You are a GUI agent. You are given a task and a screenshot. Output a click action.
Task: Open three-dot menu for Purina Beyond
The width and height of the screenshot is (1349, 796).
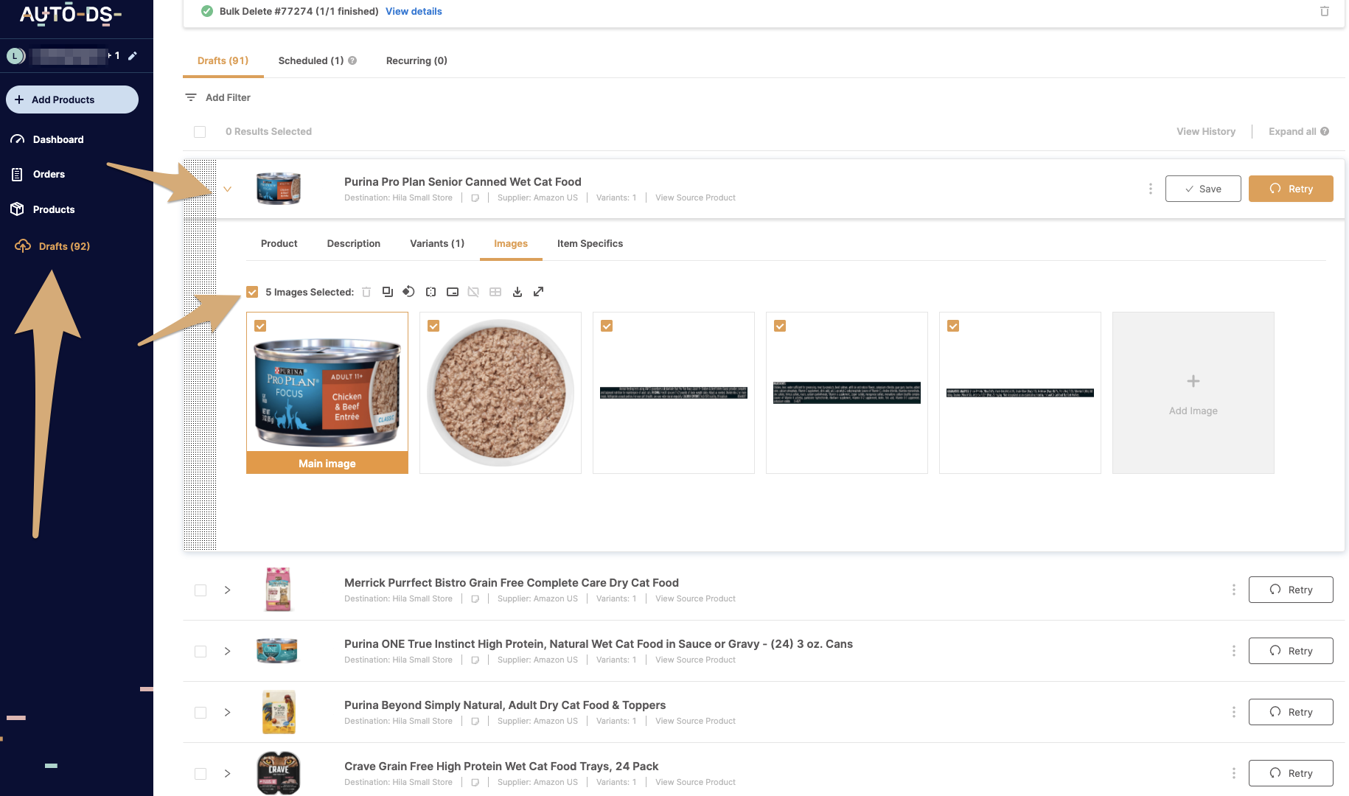[x=1233, y=712]
